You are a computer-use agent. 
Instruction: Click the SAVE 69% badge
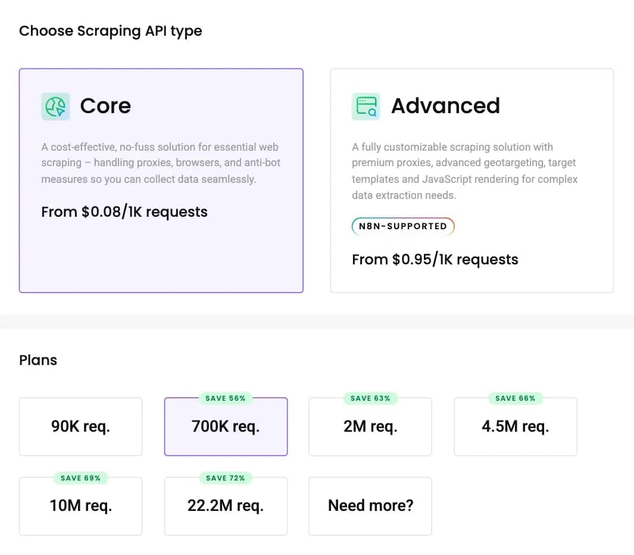coord(81,478)
